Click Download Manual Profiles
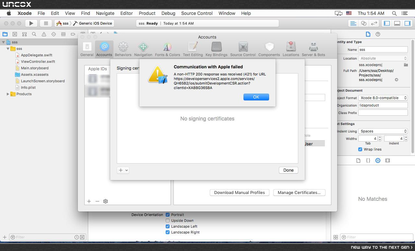The width and height of the screenshot is (415, 251). tap(240, 192)
